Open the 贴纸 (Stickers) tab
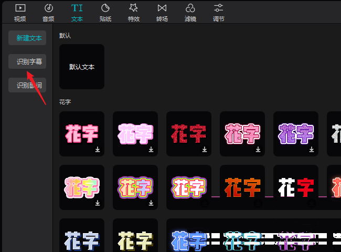The height and width of the screenshot is (252, 341). (x=105, y=13)
